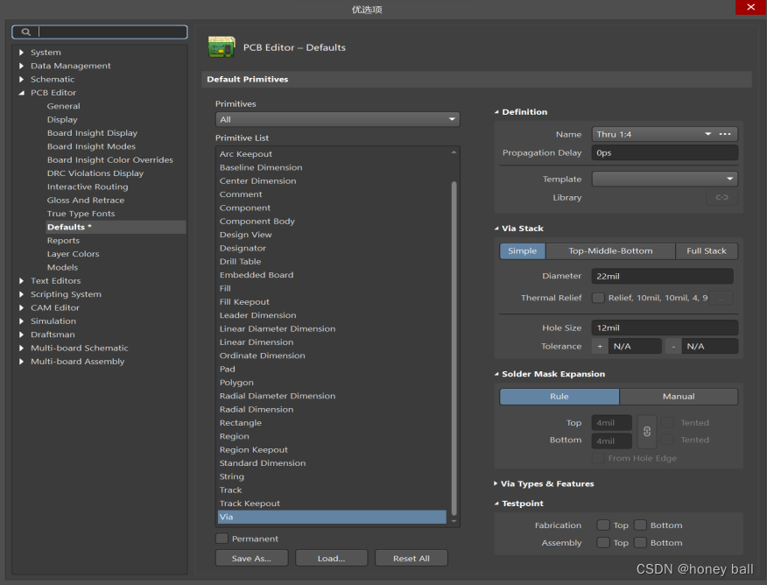Viewport: 767px width, 585px height.
Task: Open DRC Violations Display page
Action: pyautogui.click(x=95, y=173)
